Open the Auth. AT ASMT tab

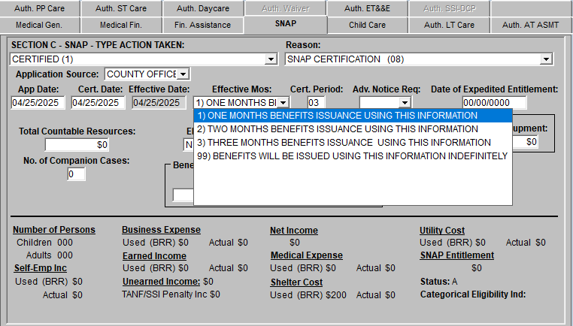coord(530,26)
